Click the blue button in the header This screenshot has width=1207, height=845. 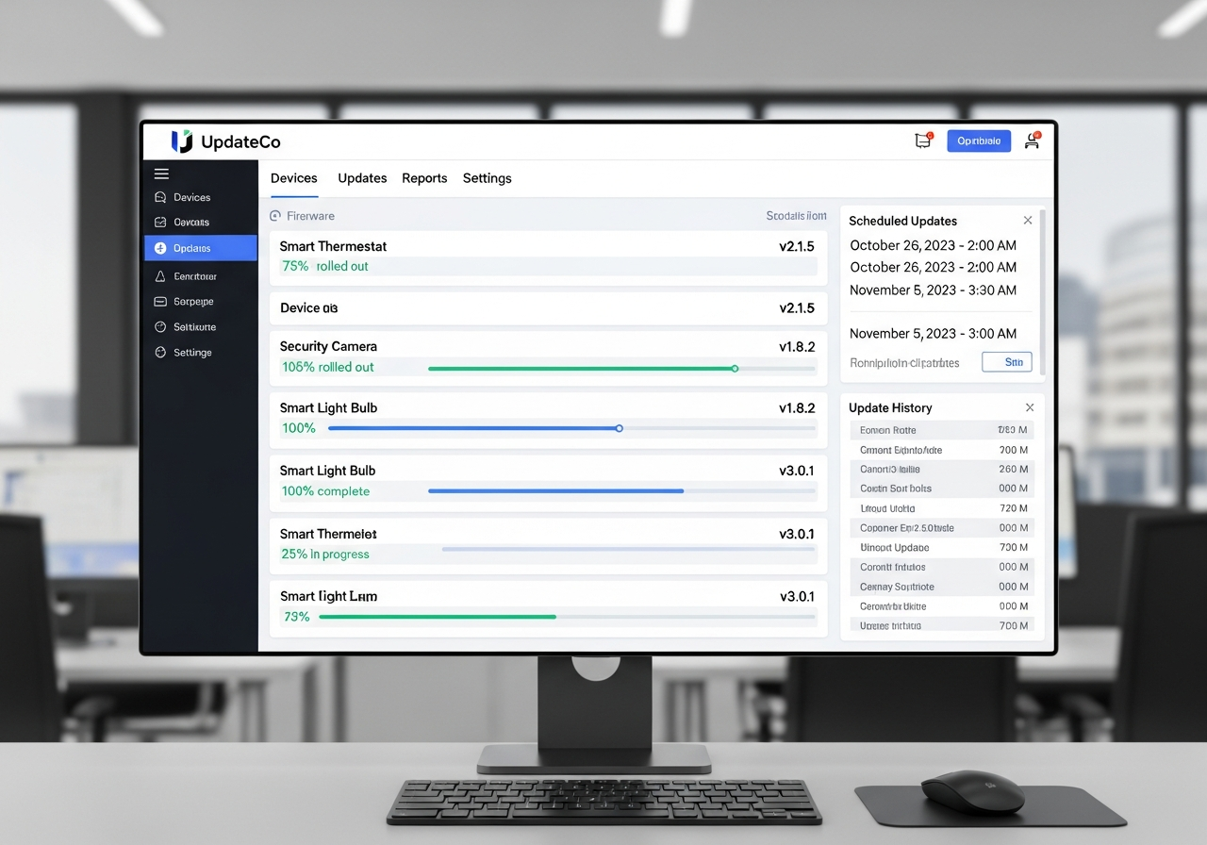(x=979, y=141)
